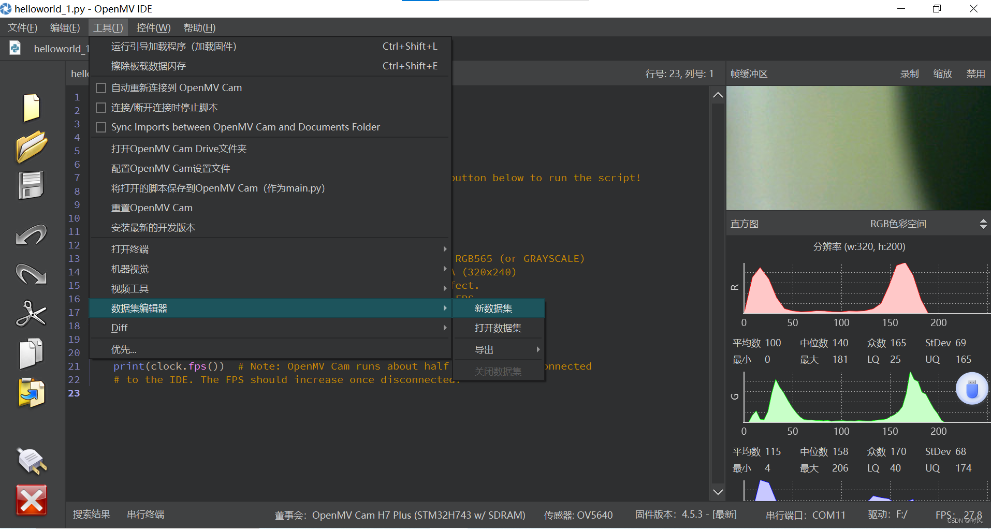991x529 pixels.
Task: Open the 编辑(E) menu
Action: 65,28
